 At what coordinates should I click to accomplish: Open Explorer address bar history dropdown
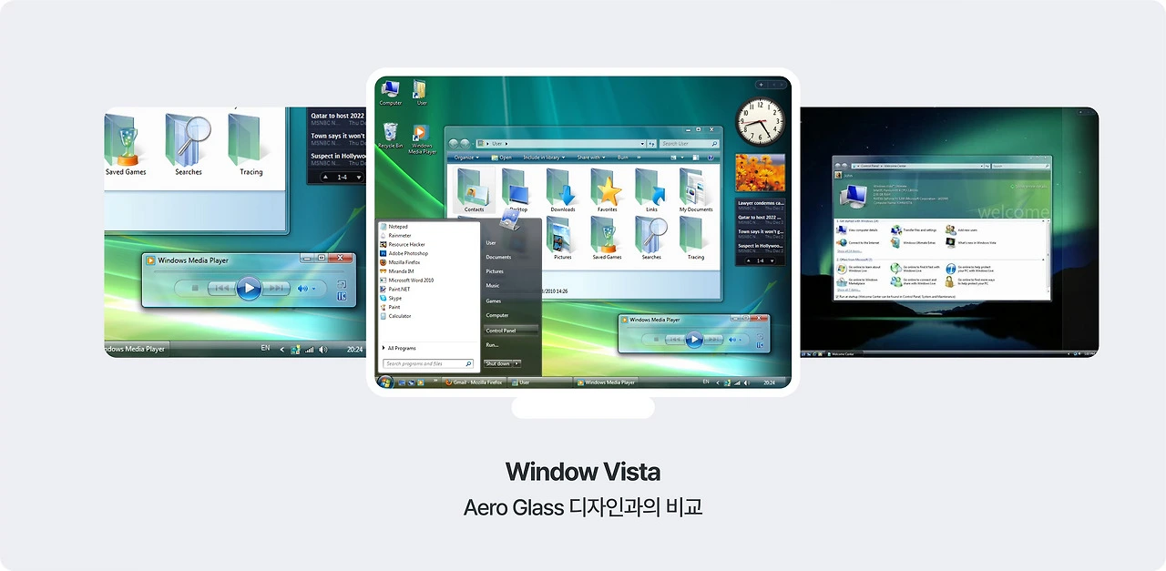pos(642,144)
